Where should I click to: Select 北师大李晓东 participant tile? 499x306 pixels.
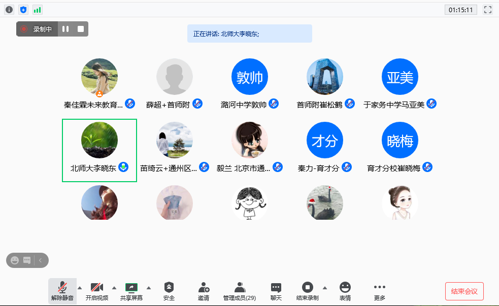click(x=99, y=150)
